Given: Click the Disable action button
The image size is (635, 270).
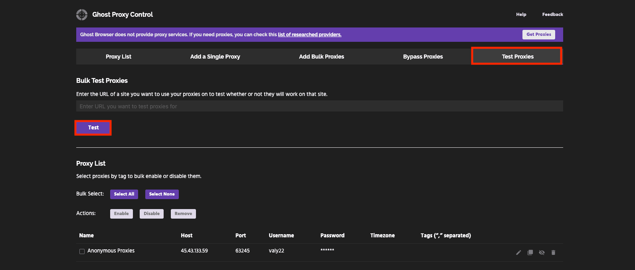Looking at the screenshot, I should click(x=152, y=213).
